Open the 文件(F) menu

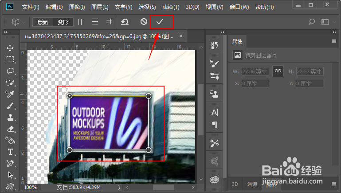click(31, 7)
